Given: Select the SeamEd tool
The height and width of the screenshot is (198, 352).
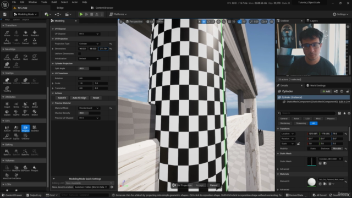Looking at the screenshot, I should point(35,129).
